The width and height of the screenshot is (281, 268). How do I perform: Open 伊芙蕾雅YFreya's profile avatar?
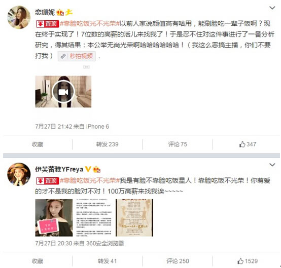[19, 174]
